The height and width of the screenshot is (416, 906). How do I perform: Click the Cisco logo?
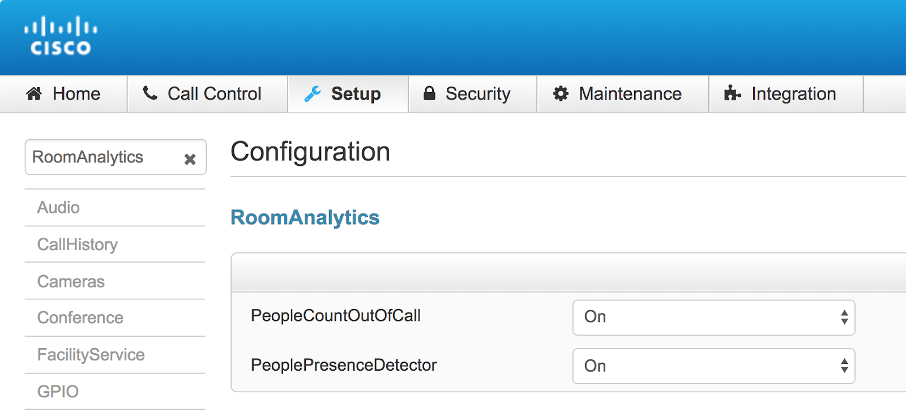point(61,36)
